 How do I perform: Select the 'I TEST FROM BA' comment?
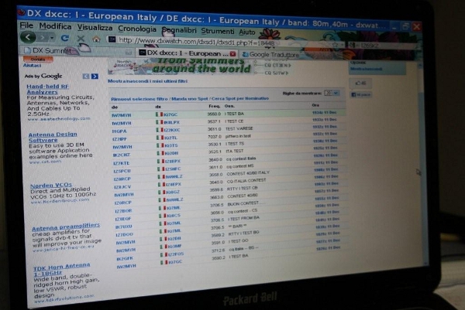243,218
